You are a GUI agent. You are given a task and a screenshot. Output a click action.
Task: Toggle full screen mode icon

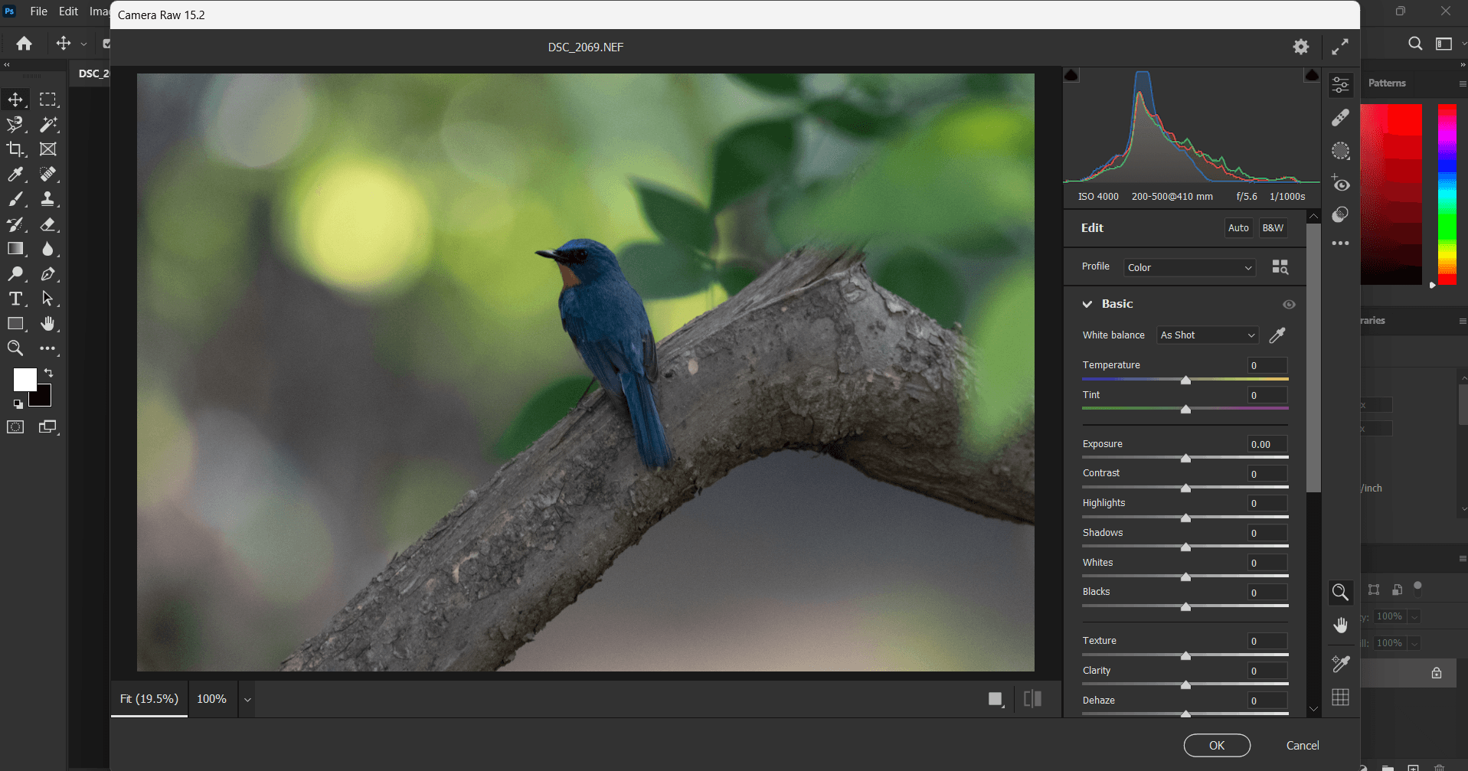point(1339,47)
